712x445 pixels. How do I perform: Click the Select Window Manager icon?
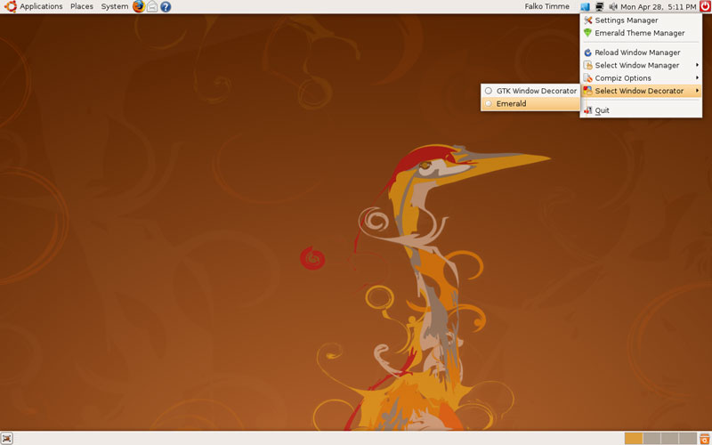click(x=588, y=65)
